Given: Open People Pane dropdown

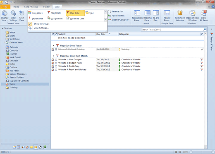Looking at the screenshot, I should 167,16.
